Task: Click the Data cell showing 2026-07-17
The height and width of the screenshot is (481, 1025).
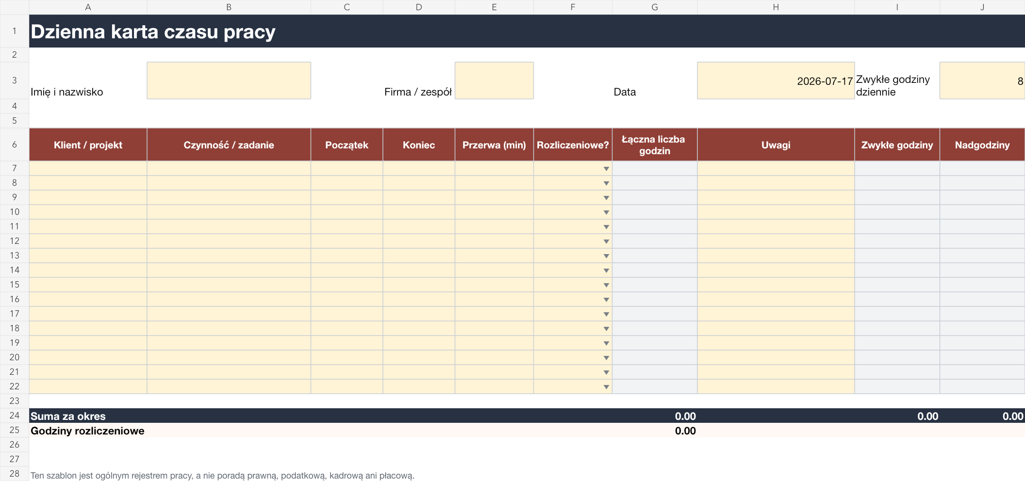Action: pyautogui.click(x=776, y=80)
